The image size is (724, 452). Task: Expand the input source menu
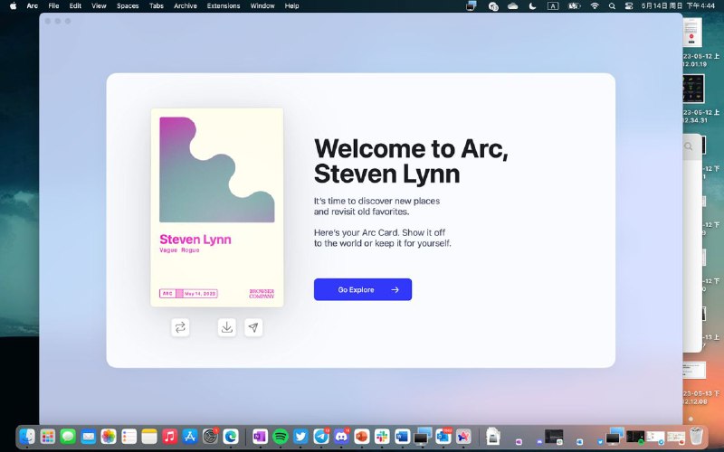[x=553, y=5]
